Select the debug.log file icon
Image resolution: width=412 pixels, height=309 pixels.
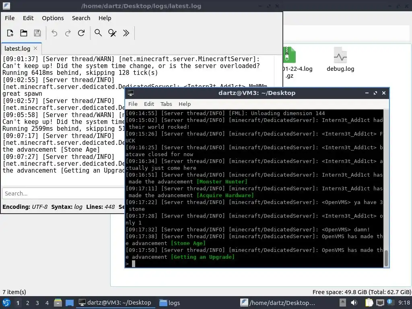[340, 60]
